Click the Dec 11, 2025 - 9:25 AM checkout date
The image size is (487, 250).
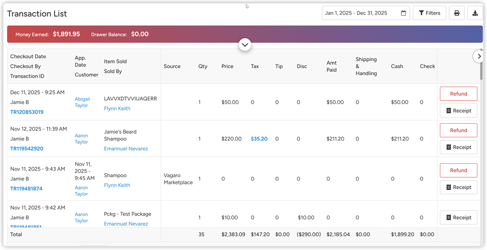[37, 92]
